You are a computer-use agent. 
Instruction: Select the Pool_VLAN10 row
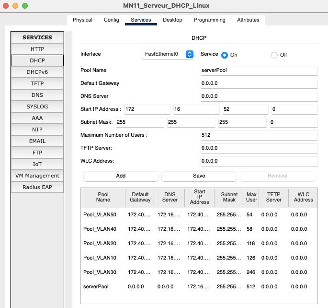point(199,258)
